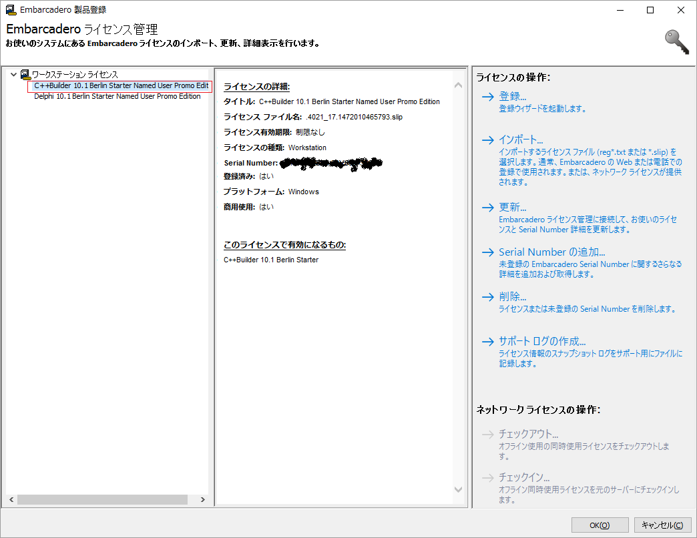Open the 登録... registration wizard link

pos(512,96)
